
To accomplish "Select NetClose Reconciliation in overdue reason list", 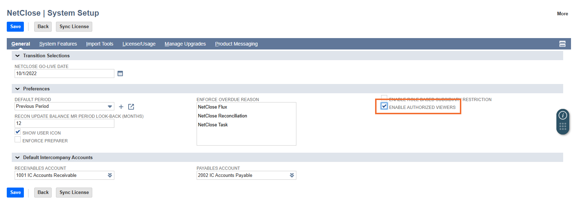I will (222, 116).
